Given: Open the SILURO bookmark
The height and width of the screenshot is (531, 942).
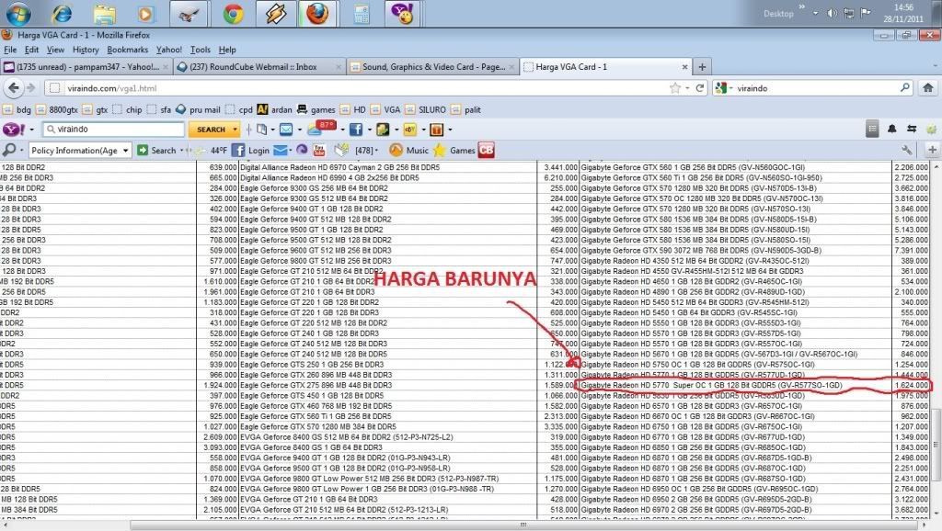Looking at the screenshot, I should click(426, 110).
